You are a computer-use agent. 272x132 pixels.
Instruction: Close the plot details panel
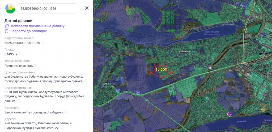click(87, 8)
